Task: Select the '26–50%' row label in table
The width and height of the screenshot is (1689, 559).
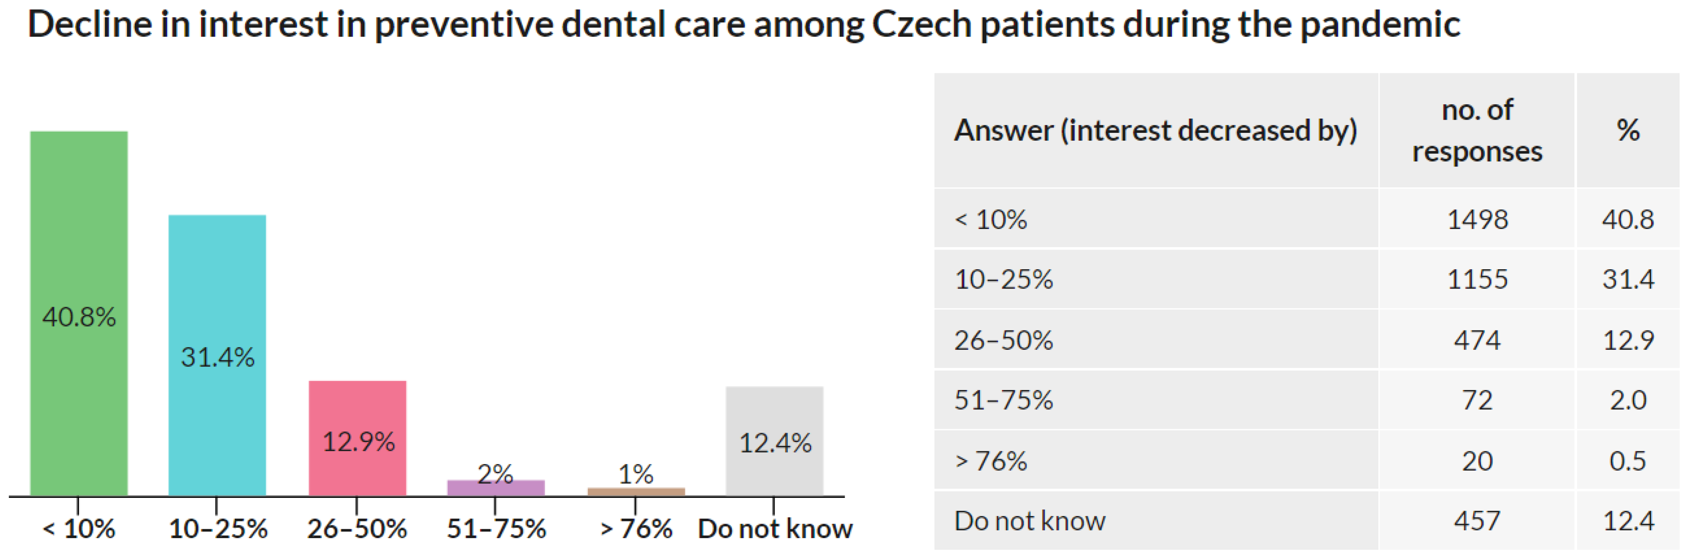Action: point(1004,340)
